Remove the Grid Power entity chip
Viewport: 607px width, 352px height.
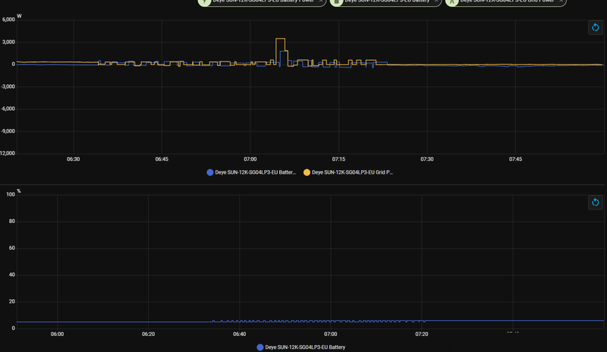(561, 2)
